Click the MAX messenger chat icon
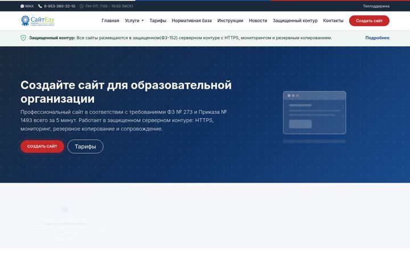The height and width of the screenshot is (256, 410). pyautogui.click(x=22, y=6)
